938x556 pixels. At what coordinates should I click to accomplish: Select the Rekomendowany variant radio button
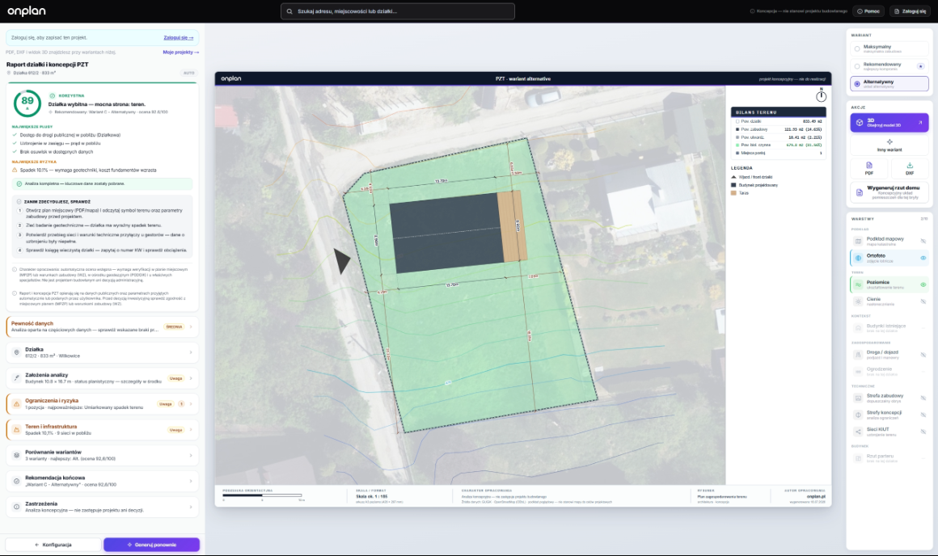point(857,66)
